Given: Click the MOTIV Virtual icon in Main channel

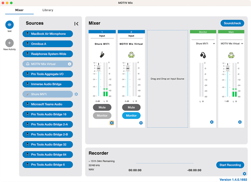Looking at the screenshot, I should click(x=231, y=55).
